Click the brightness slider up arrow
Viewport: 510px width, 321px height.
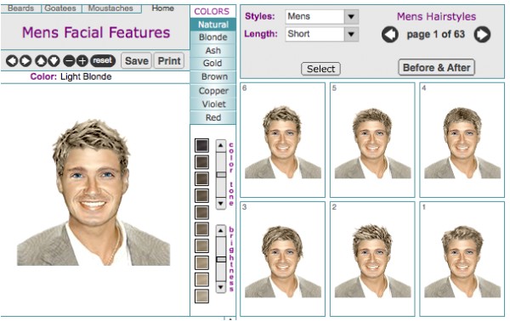pos(221,231)
